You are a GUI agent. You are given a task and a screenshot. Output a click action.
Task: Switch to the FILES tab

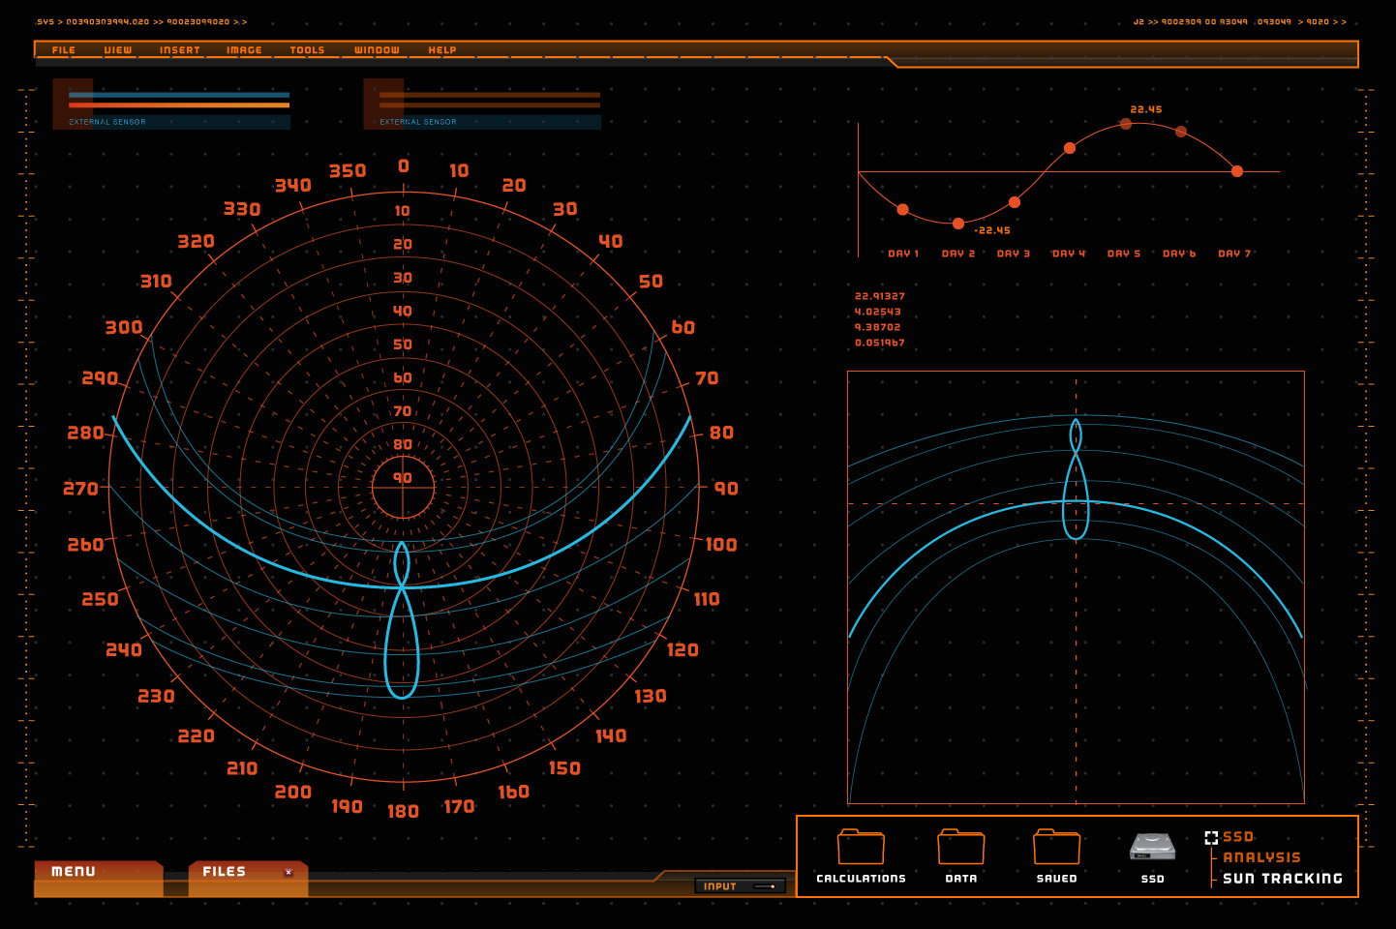[x=248, y=877]
